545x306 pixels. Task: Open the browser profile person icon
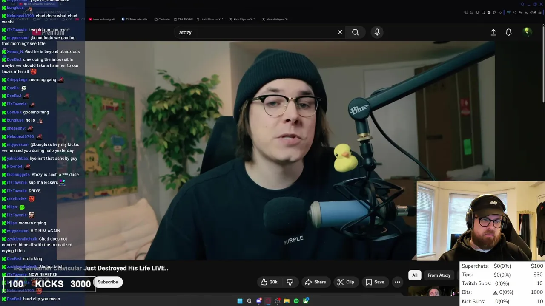(x=520, y=12)
